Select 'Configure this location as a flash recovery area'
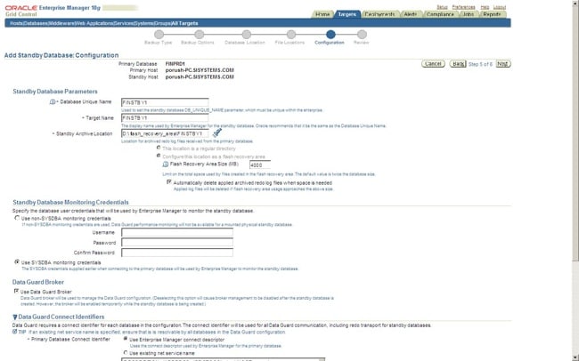The image size is (579, 361). click(159, 156)
